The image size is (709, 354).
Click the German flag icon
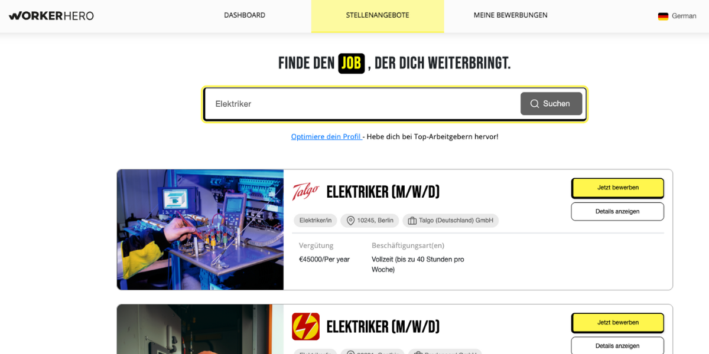pos(663,16)
